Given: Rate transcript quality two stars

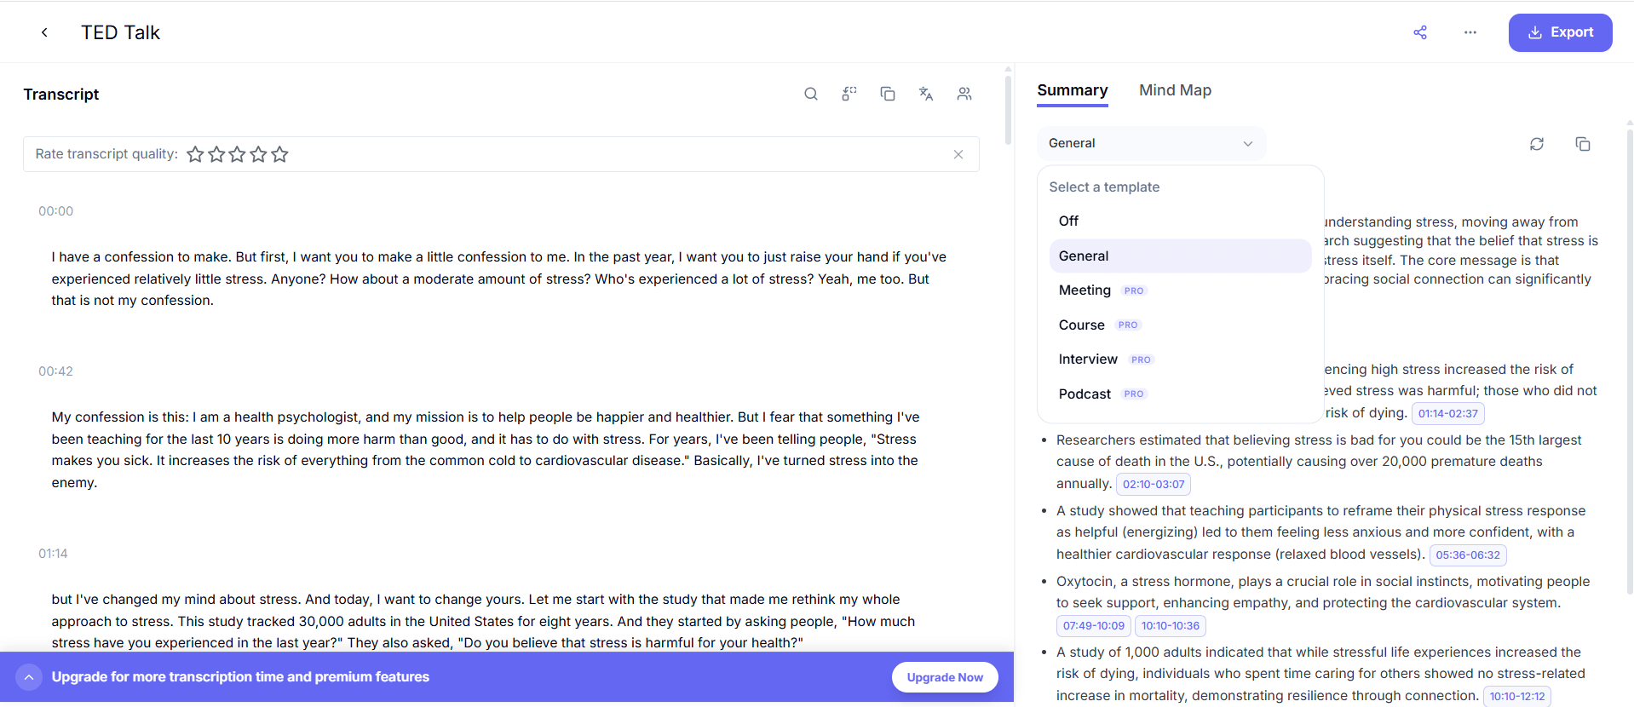Looking at the screenshot, I should pos(216,154).
